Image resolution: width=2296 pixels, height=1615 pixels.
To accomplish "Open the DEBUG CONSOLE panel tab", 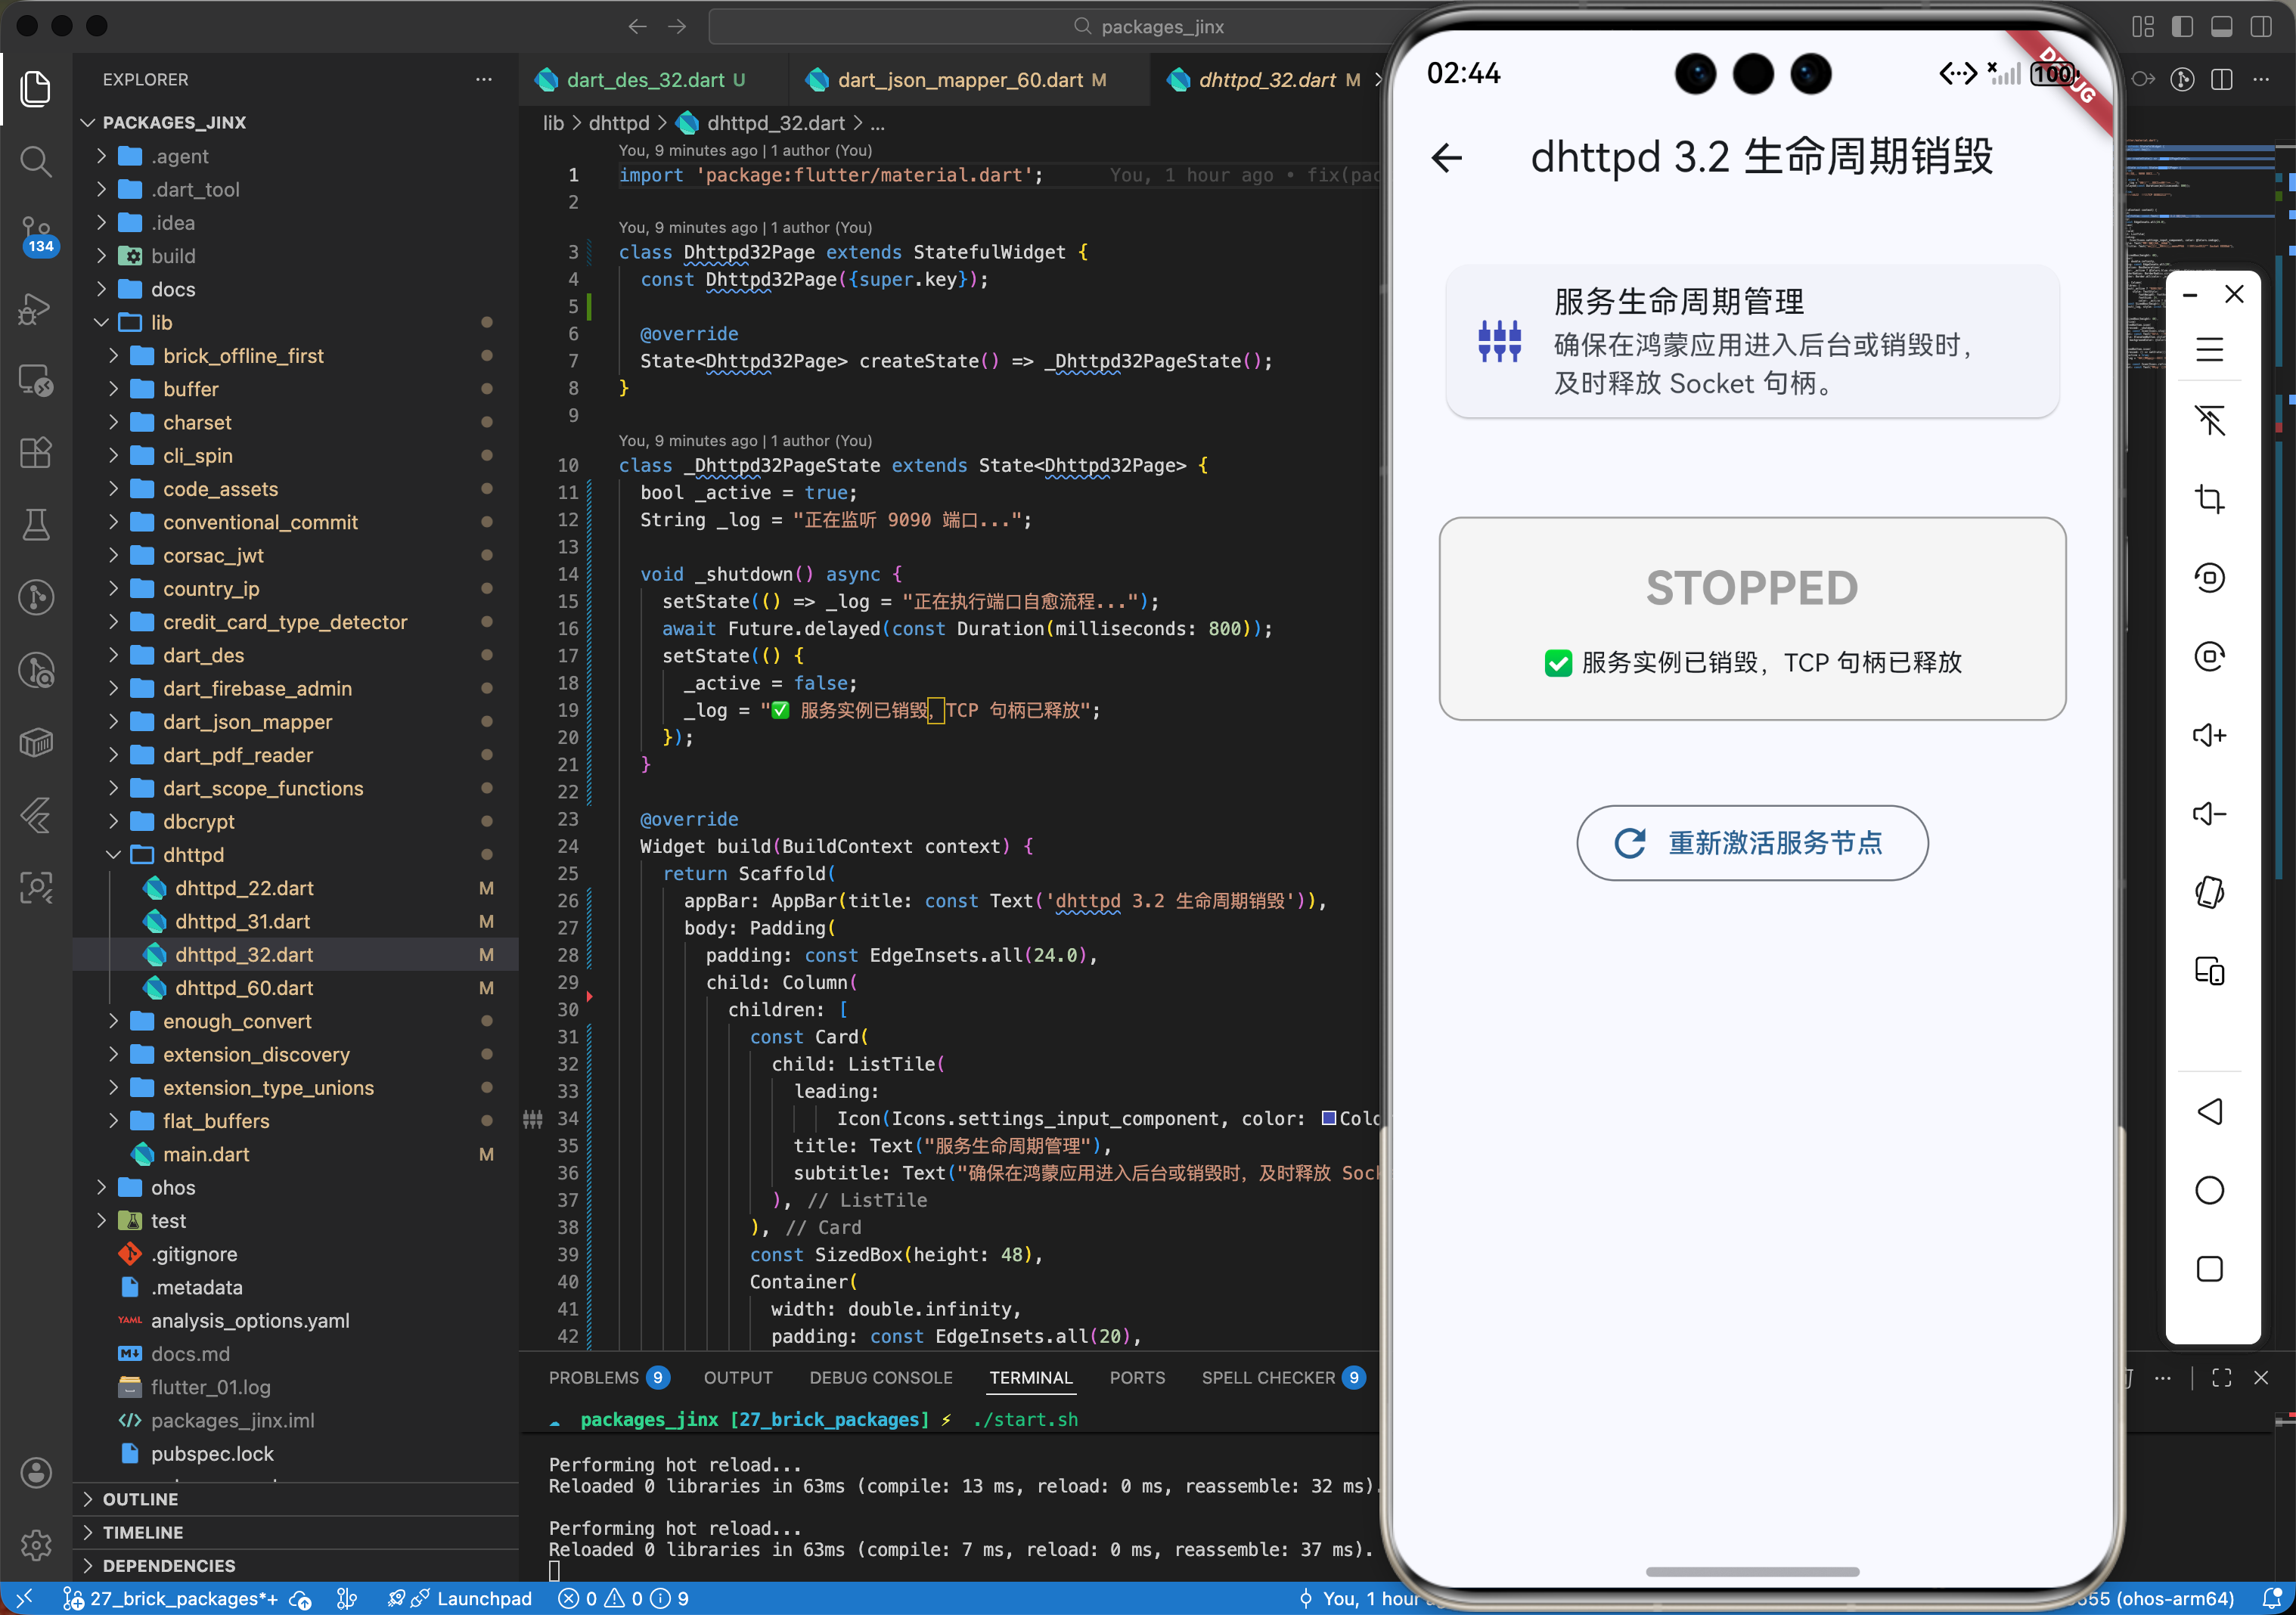I will tap(880, 1377).
